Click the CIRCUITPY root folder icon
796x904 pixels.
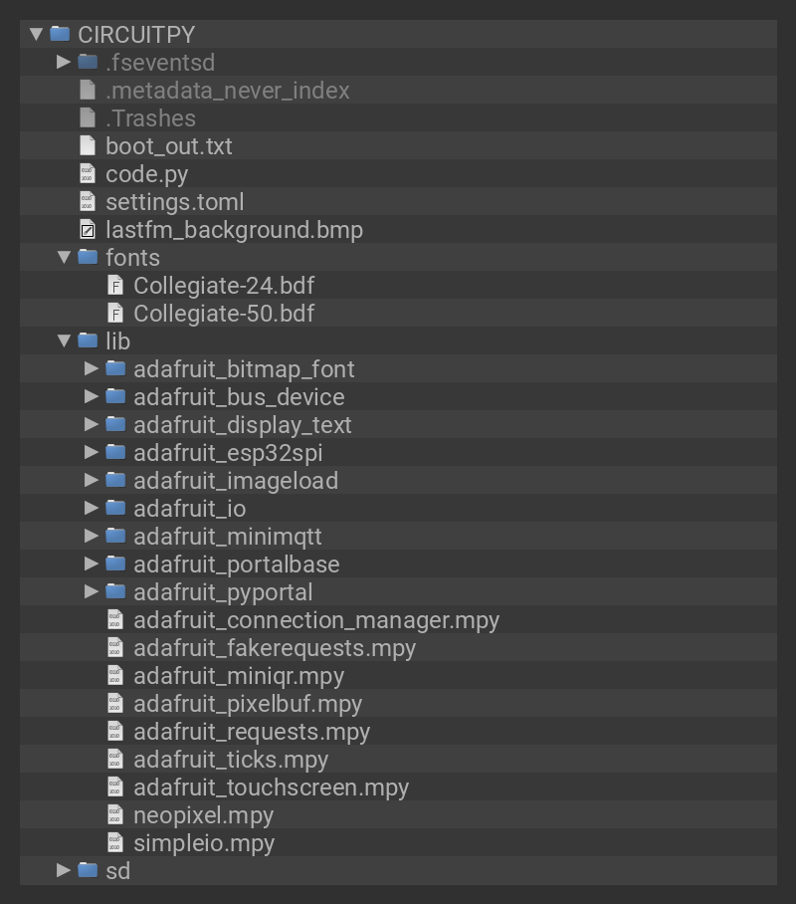click(60, 34)
